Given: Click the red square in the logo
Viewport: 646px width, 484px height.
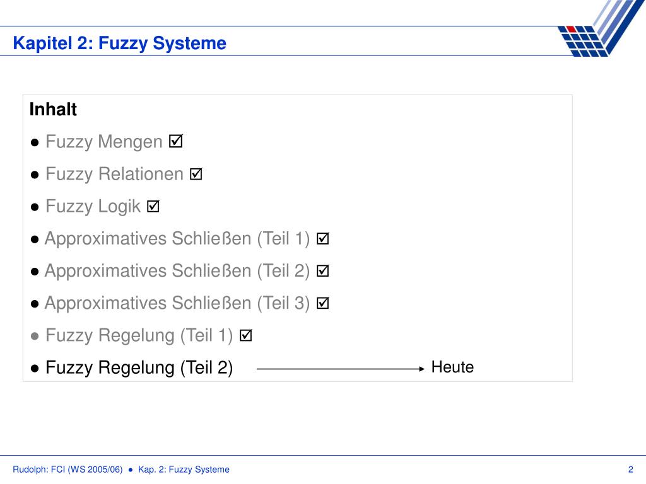Looking at the screenshot, I should [571, 29].
